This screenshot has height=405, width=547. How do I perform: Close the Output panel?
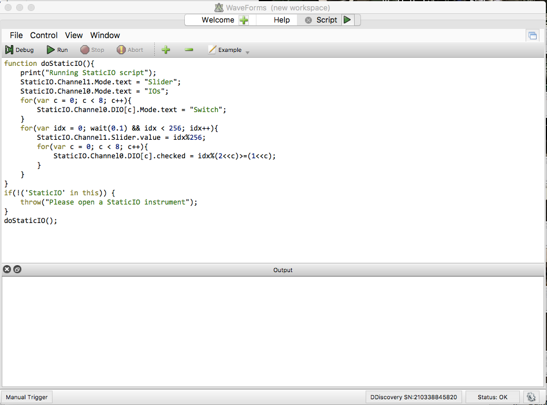point(7,269)
